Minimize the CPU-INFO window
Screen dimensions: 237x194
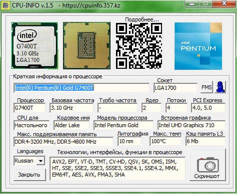coord(192,4)
